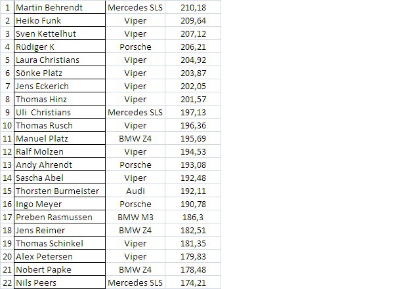Click the Ingo Meyer name cell
Image resolution: width=403 pixels, height=289 pixels.
58,204
